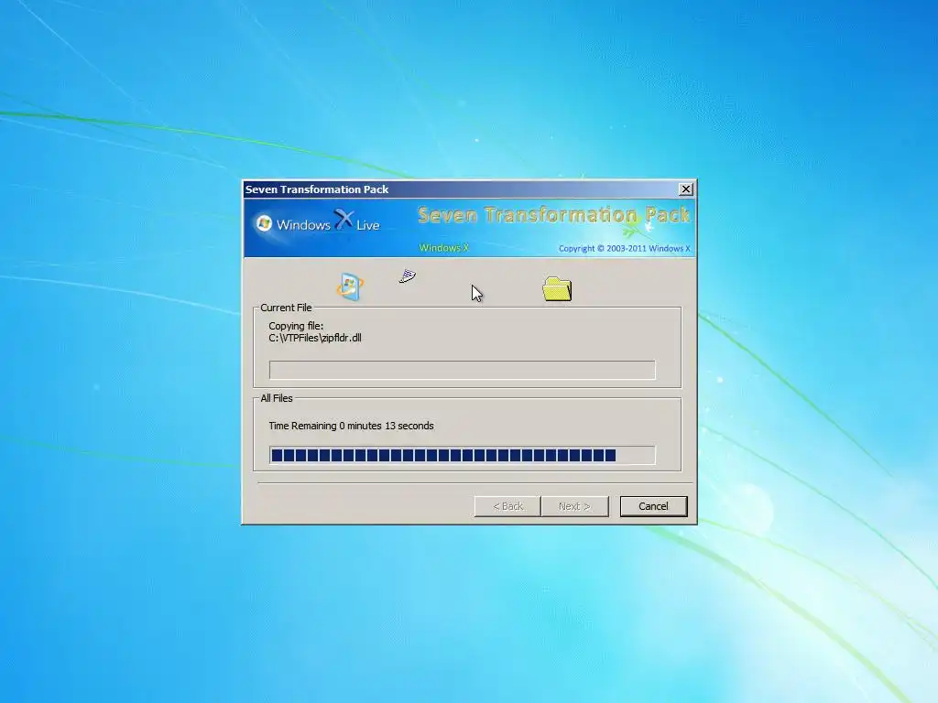938x703 pixels.
Task: Click the 'Copying file:' label
Action: point(296,326)
